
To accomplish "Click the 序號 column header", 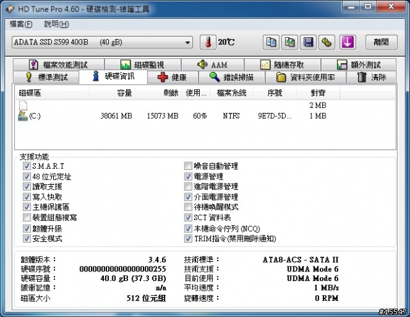I will [x=275, y=93].
